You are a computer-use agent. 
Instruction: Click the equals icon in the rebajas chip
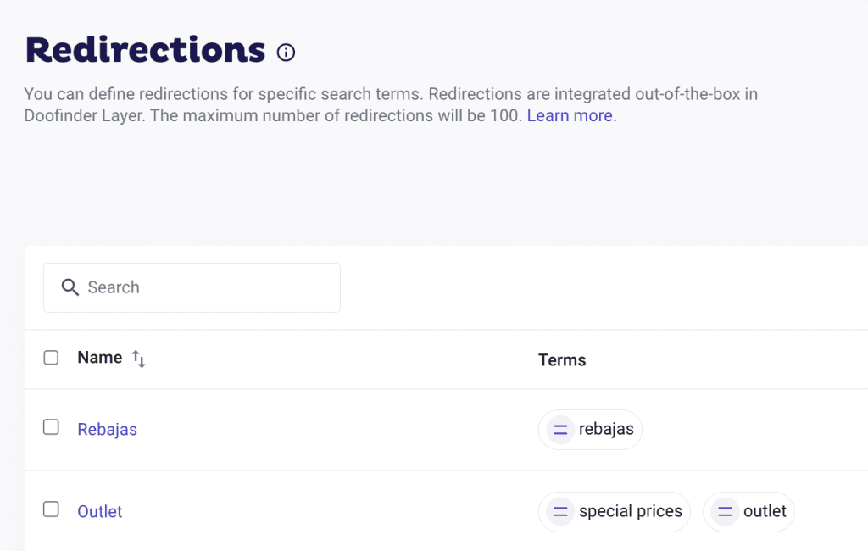(x=559, y=430)
